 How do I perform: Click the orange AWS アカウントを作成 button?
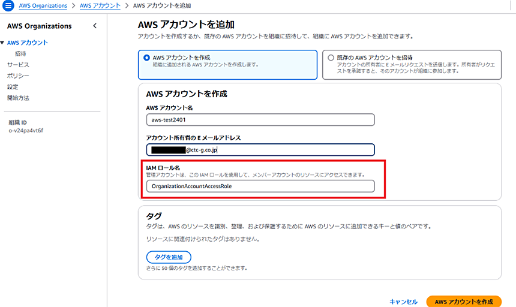464,302
